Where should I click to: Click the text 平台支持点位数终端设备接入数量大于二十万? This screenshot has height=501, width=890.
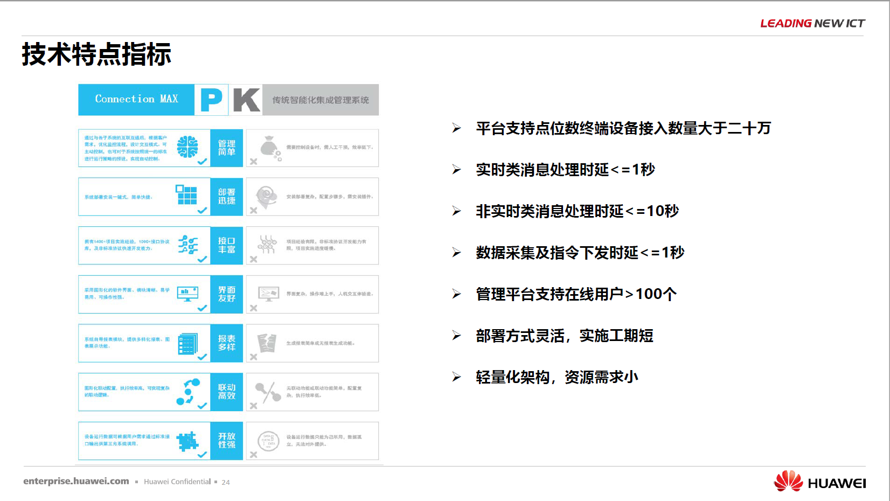pos(623,128)
